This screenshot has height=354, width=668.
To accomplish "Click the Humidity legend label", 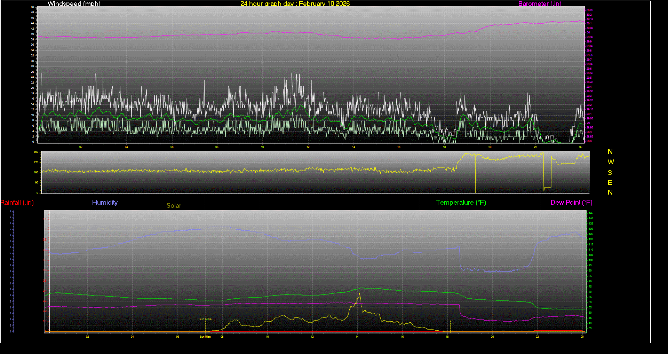I will (x=105, y=202).
